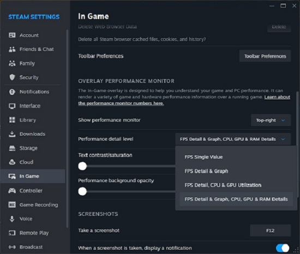Open Account settings via its card icon
The image size is (300, 254).
click(12, 35)
